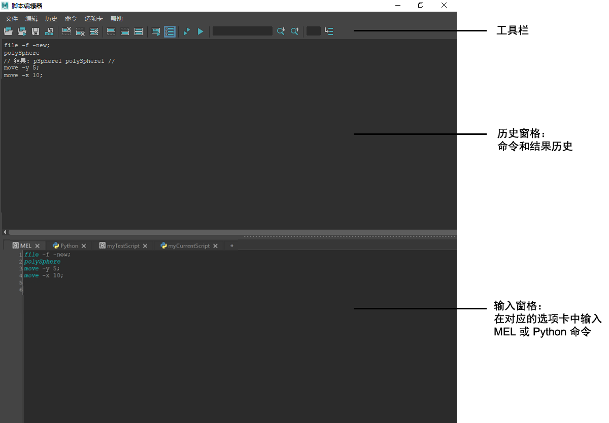Close the myTestScript tab
This screenshot has width=609, height=423.
[x=145, y=245]
